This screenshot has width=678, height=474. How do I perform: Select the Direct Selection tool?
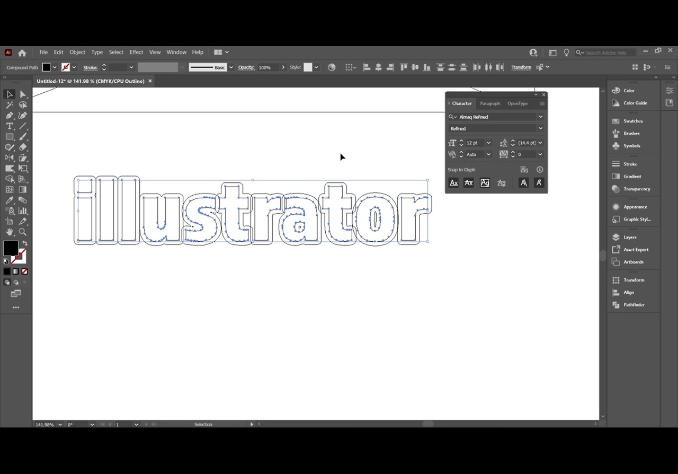[23, 94]
